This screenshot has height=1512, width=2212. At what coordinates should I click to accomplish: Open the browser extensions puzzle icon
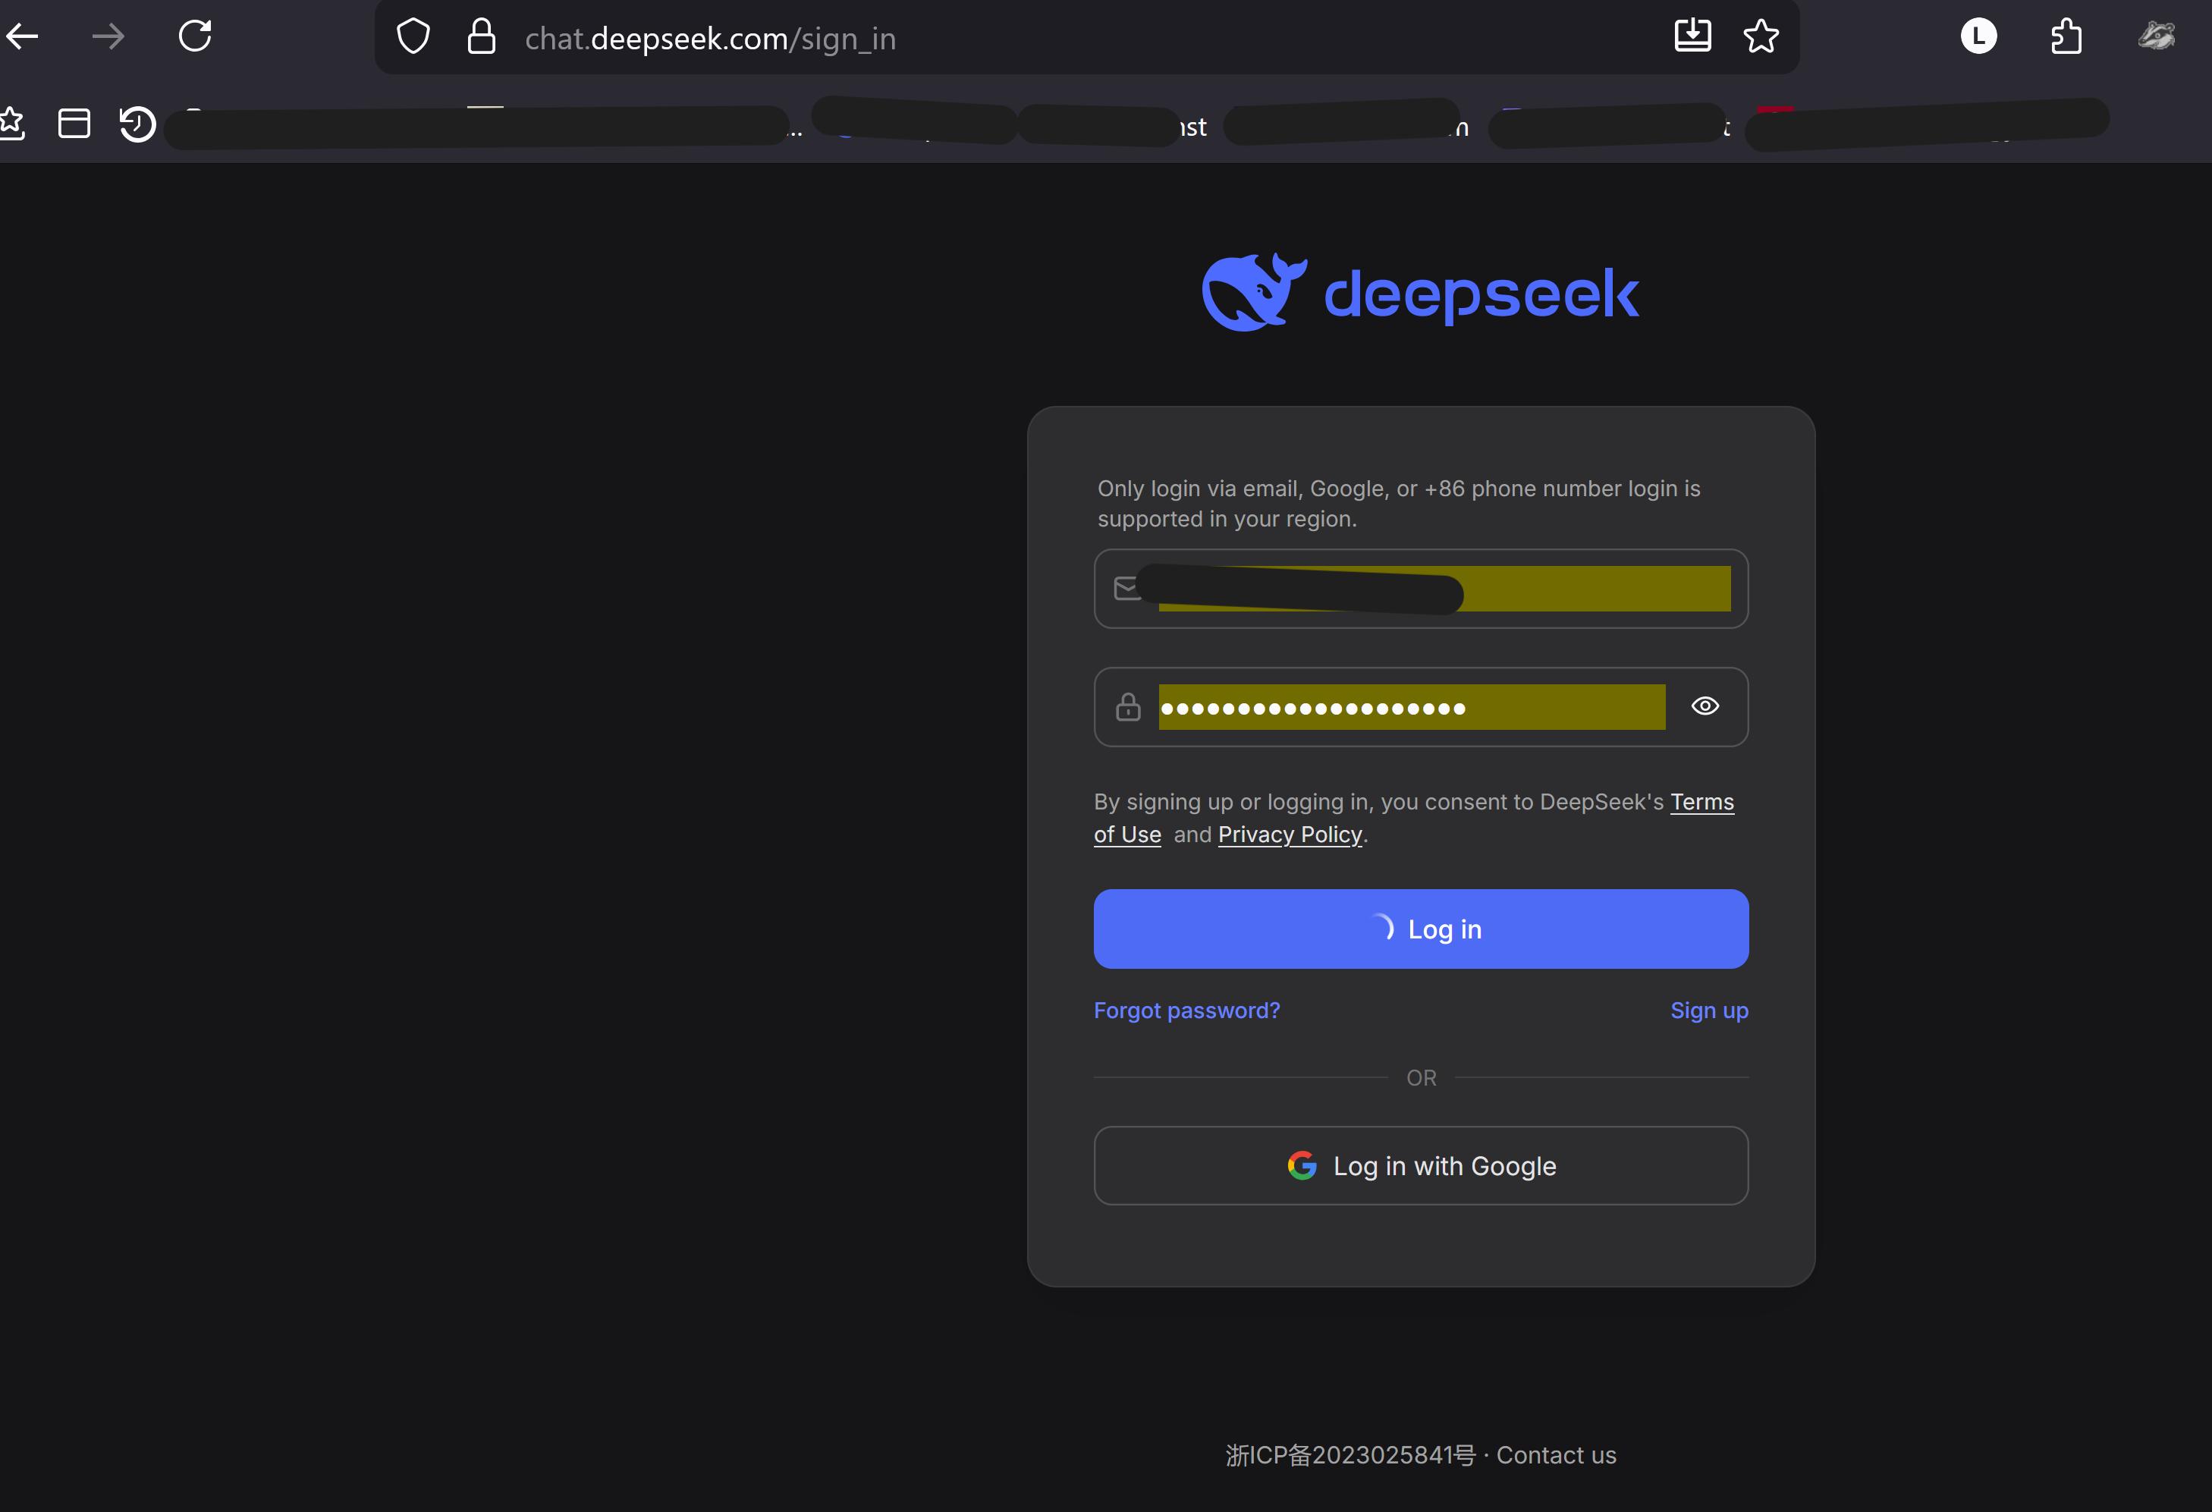[x=2066, y=37]
